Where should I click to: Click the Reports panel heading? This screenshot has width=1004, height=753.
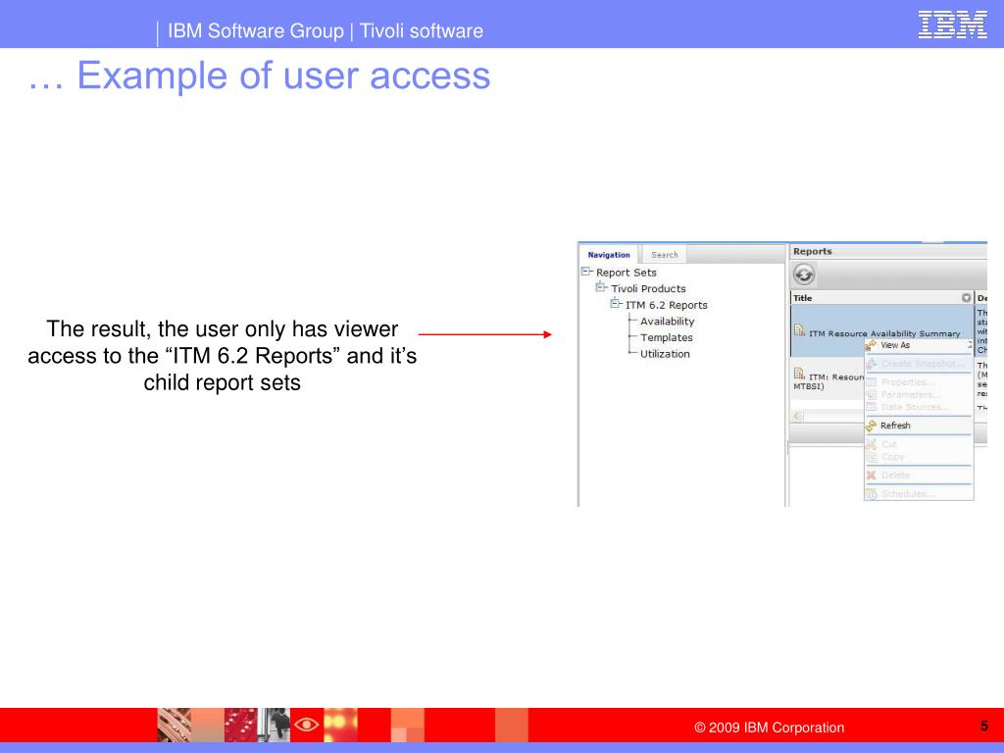click(813, 252)
